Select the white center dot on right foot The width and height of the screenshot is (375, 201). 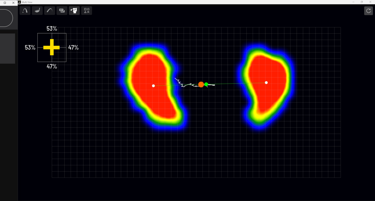click(266, 83)
